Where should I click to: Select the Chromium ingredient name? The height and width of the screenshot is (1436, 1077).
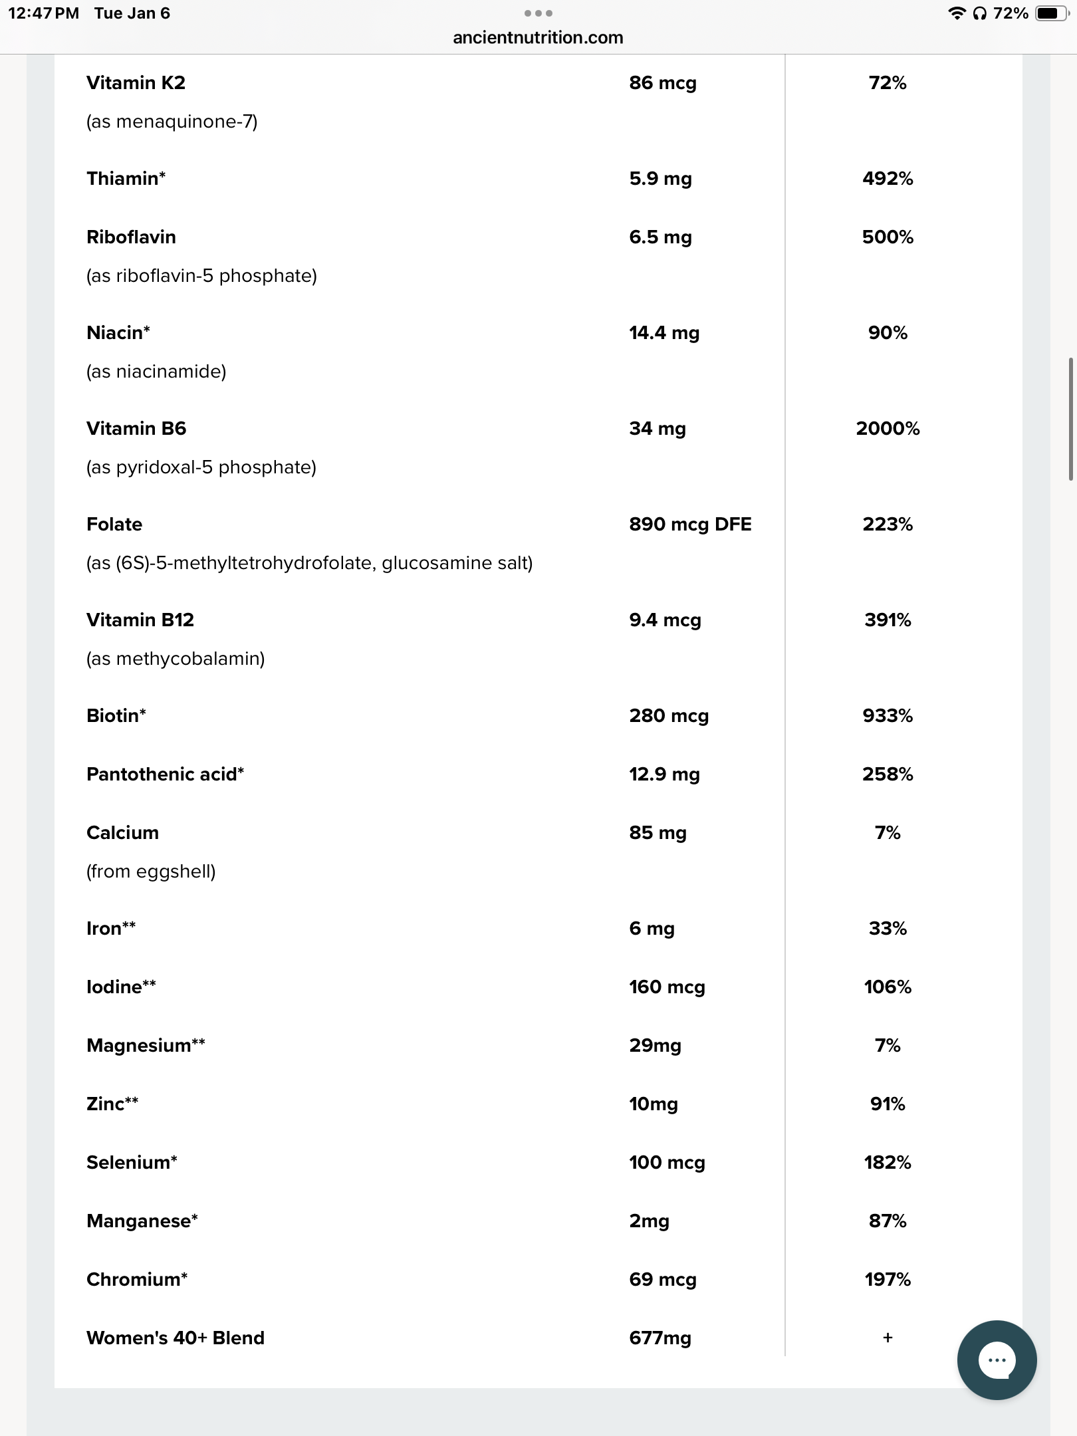click(x=136, y=1280)
